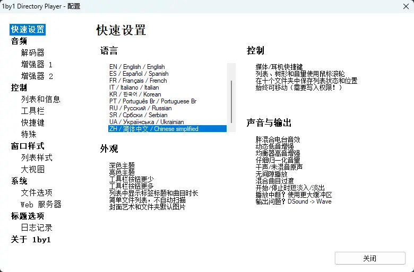414x272 pixels.
Task: Open the 工具栏 settings page
Action: click(33, 111)
